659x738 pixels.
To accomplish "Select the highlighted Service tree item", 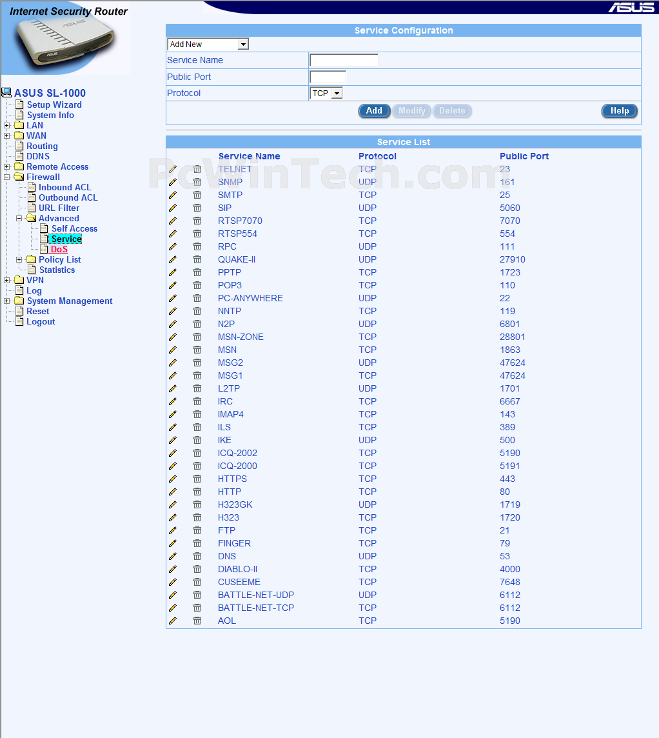I will (66, 239).
